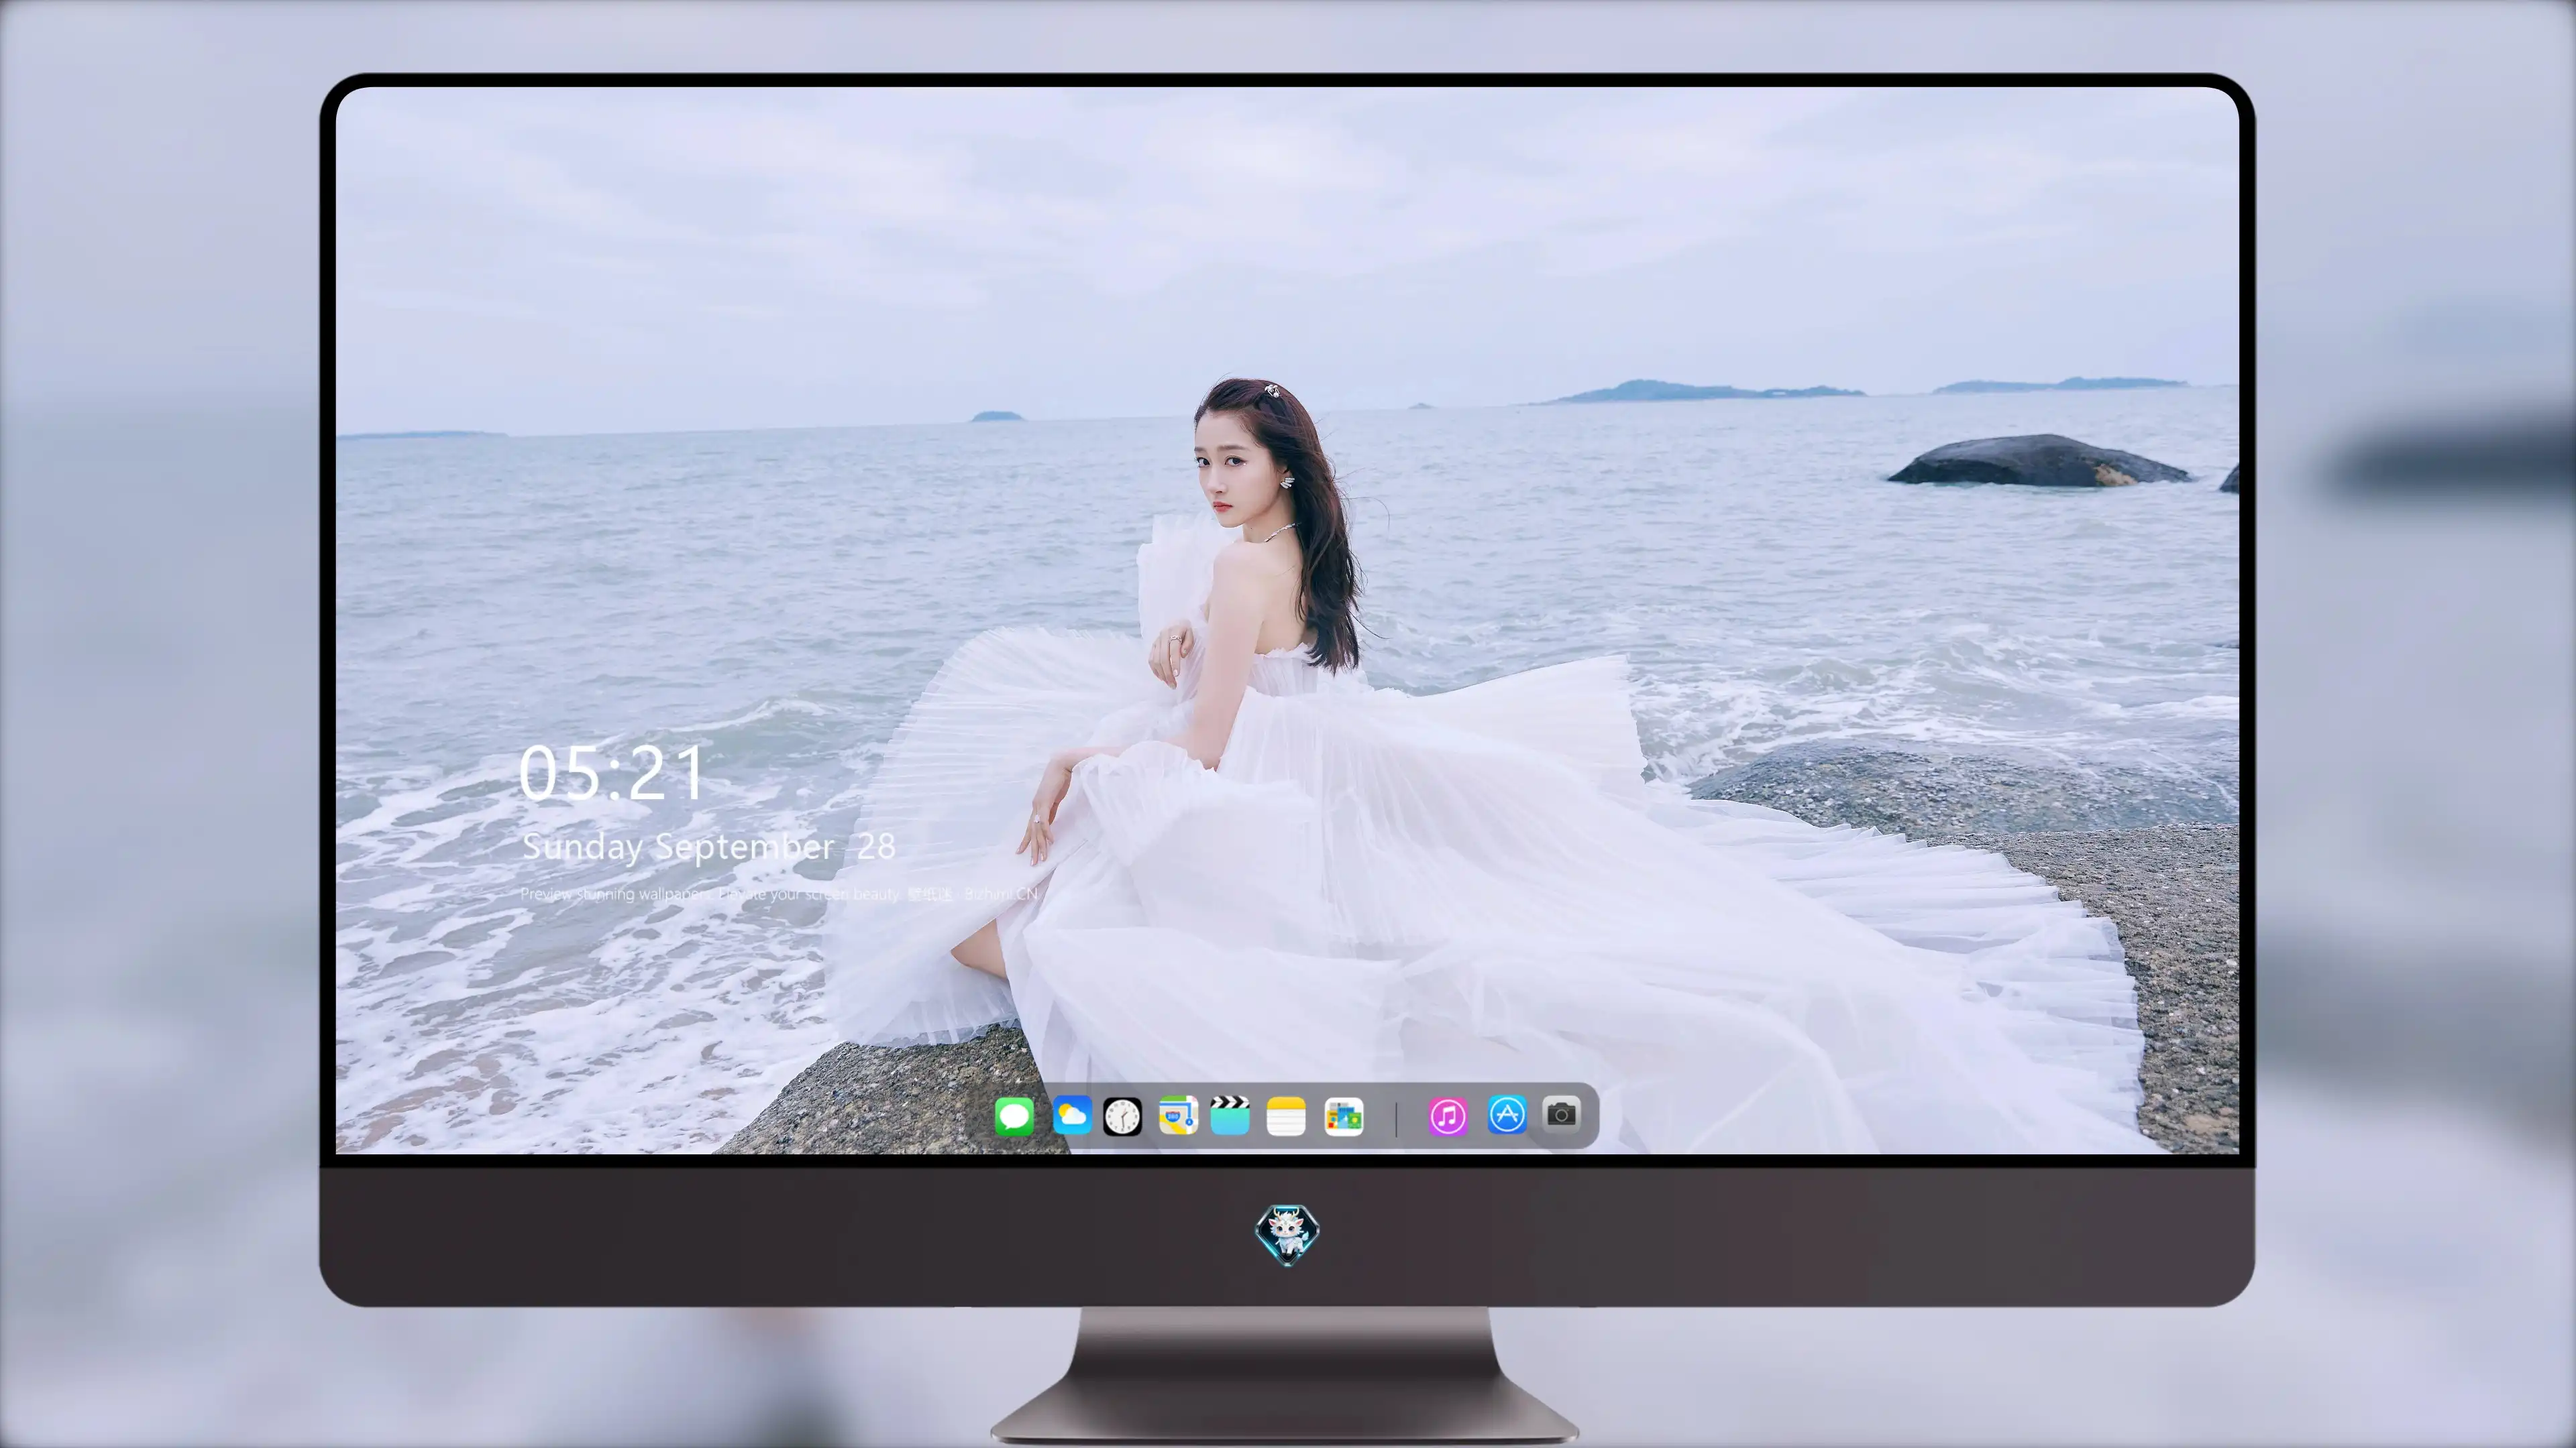Click the Sunday September 28 date text
This screenshot has height=1448, width=2576.
708,847
